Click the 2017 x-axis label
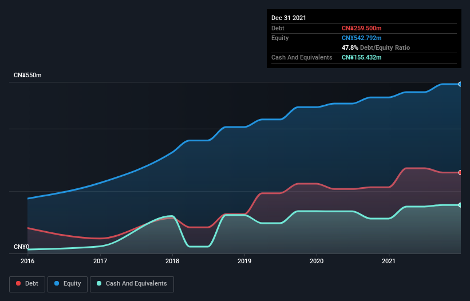 [x=100, y=261]
